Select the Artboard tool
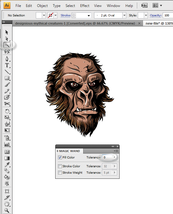 point(7,191)
